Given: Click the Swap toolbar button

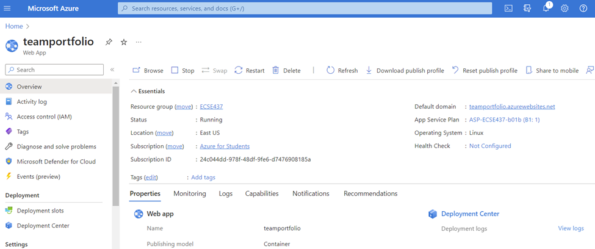Looking at the screenshot, I should (x=214, y=71).
